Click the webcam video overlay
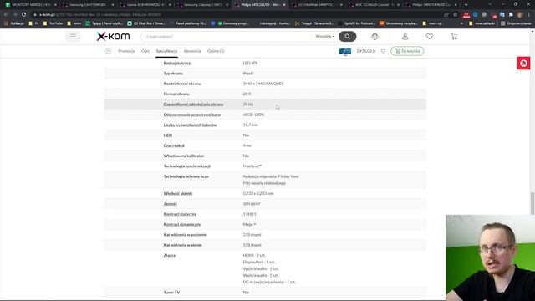 click(x=490, y=258)
